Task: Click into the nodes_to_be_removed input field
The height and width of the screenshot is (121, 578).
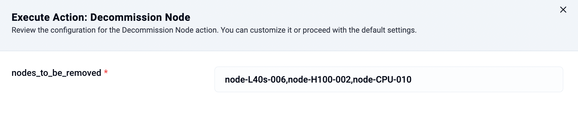Action: (389, 79)
